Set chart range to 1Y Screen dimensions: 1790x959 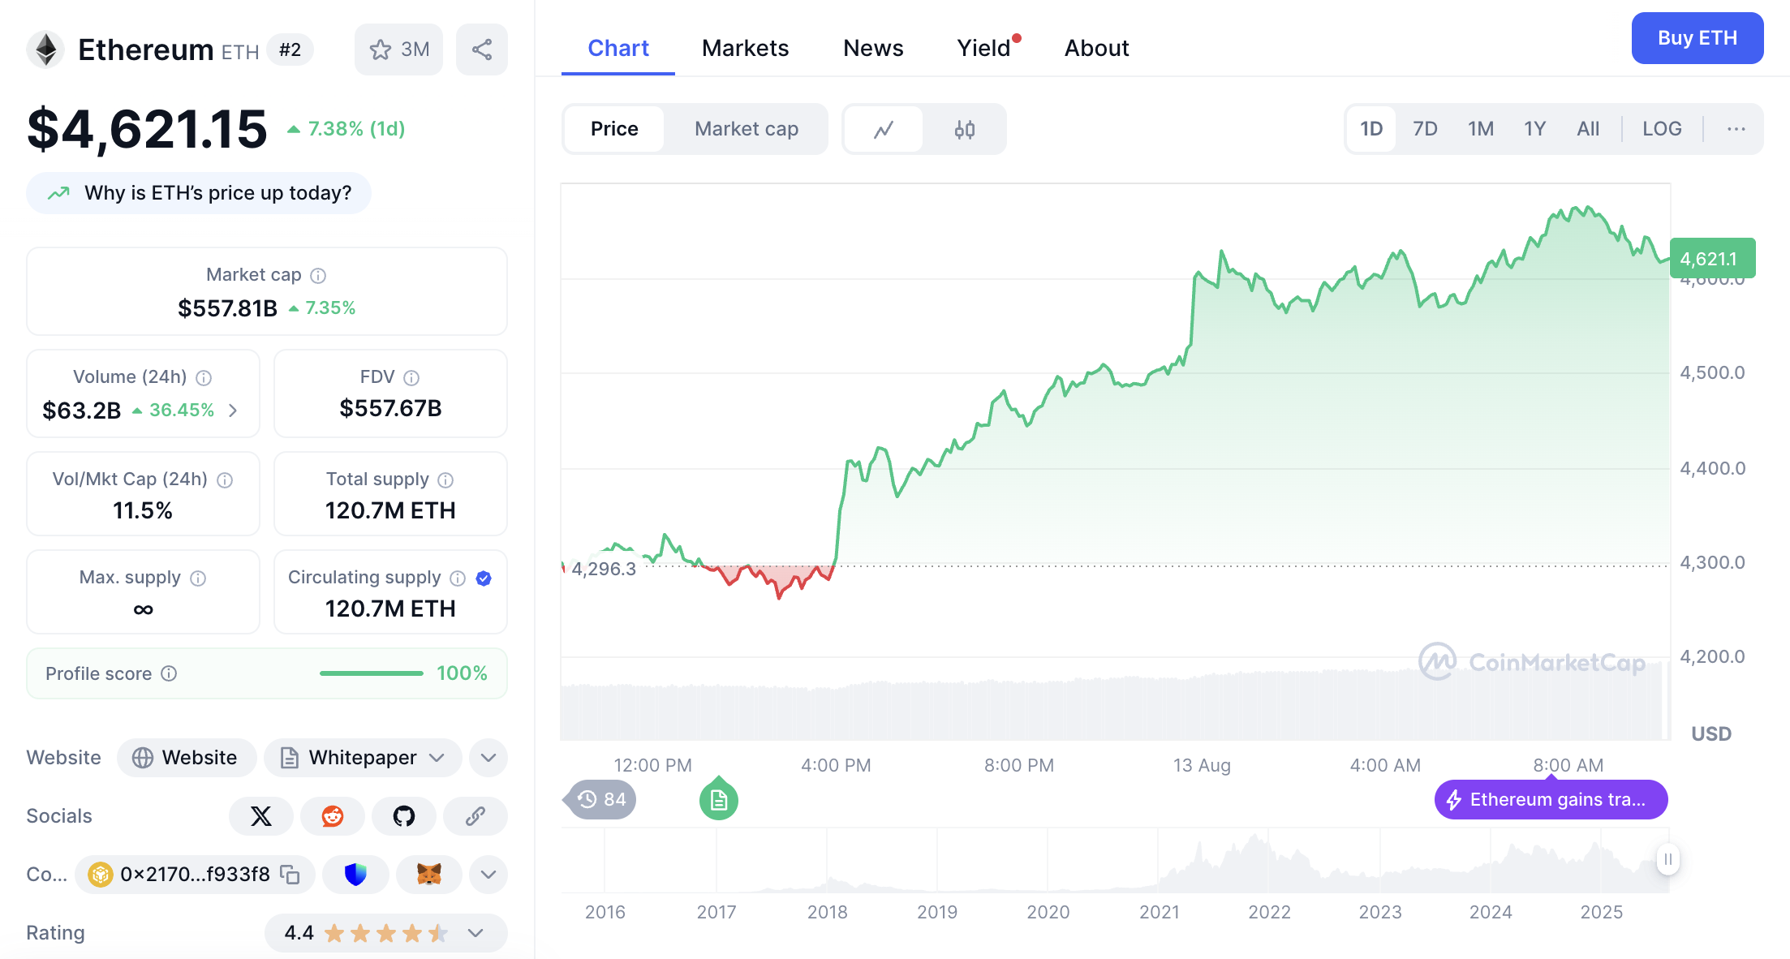(x=1534, y=129)
